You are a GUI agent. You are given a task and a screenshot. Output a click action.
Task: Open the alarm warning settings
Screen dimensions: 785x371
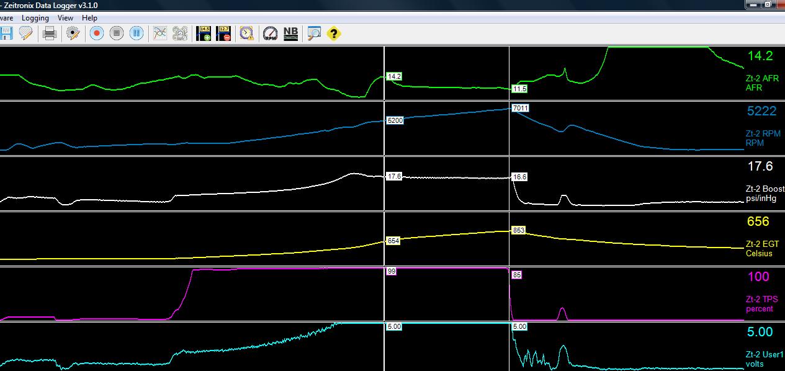[245, 34]
